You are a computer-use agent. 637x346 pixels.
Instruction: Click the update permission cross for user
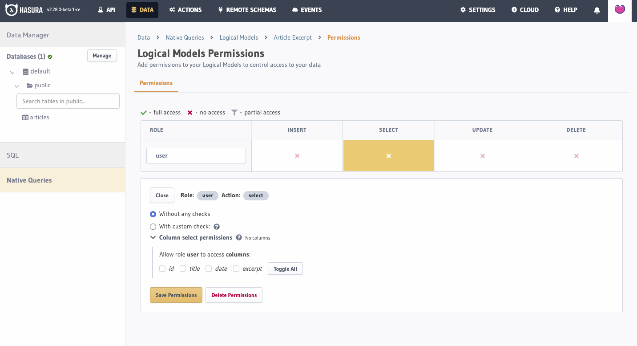point(483,156)
